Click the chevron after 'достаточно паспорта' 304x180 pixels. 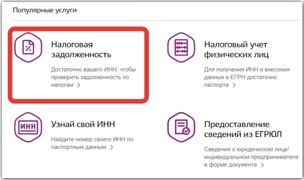(x=234, y=85)
